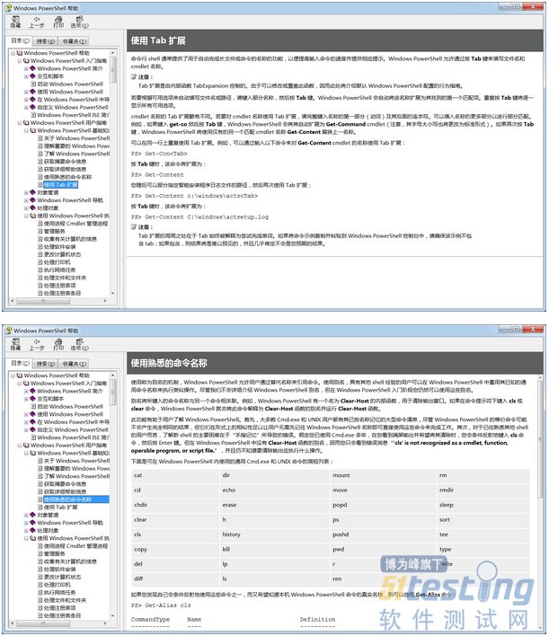Expand 自定义 Windows PowerShell node in bottom window

click(26, 430)
